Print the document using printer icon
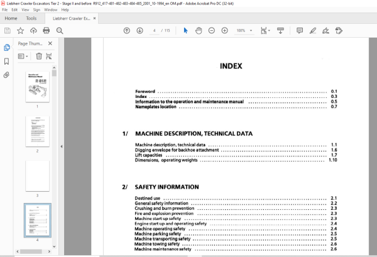 click(46, 31)
